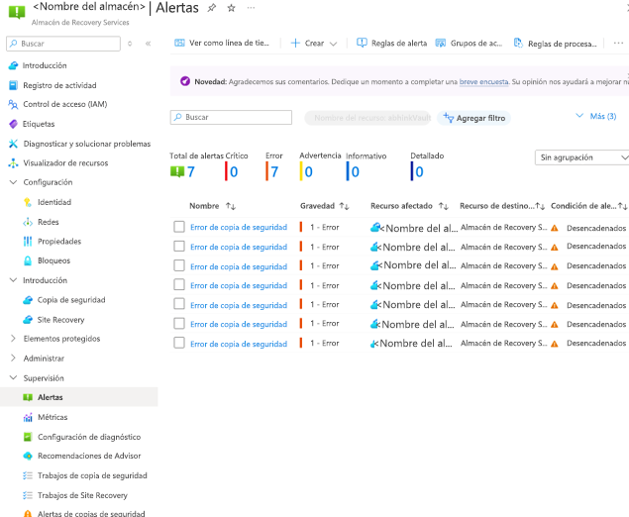
Task: Click the Nombre del recurso filter pill
Action: [x=367, y=118]
